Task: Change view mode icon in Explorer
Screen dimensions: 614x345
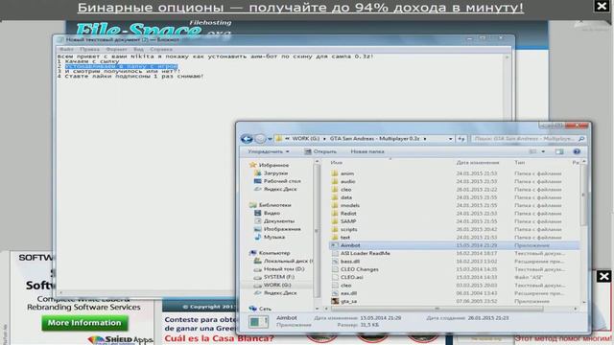Action: (533, 151)
